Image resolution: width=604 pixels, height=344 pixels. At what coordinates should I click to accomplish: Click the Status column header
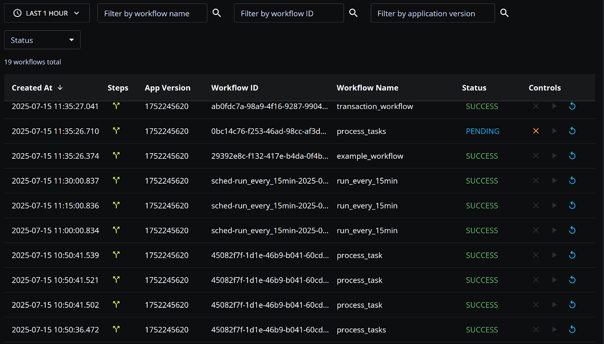pos(474,88)
